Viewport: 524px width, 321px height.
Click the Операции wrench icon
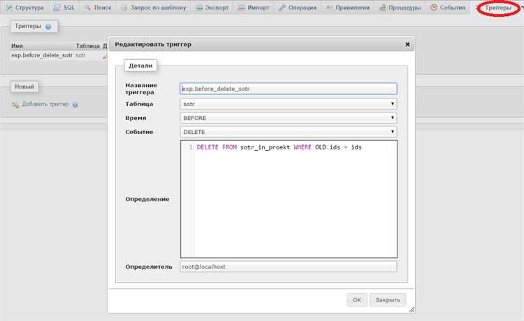pos(282,8)
